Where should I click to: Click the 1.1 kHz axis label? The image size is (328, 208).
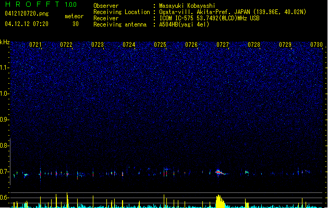[5, 68]
